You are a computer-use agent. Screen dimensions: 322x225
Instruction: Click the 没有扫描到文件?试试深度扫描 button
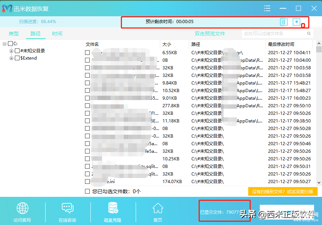pos(283,192)
